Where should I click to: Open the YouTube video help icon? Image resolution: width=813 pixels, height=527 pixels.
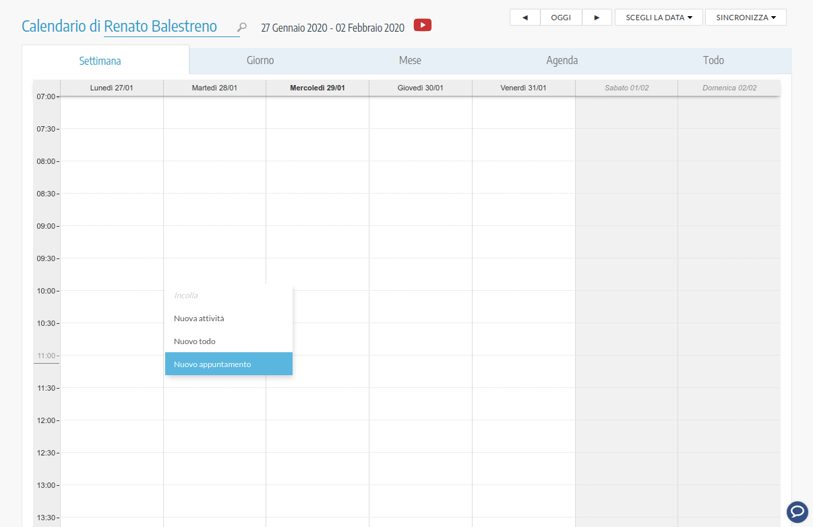pyautogui.click(x=423, y=26)
